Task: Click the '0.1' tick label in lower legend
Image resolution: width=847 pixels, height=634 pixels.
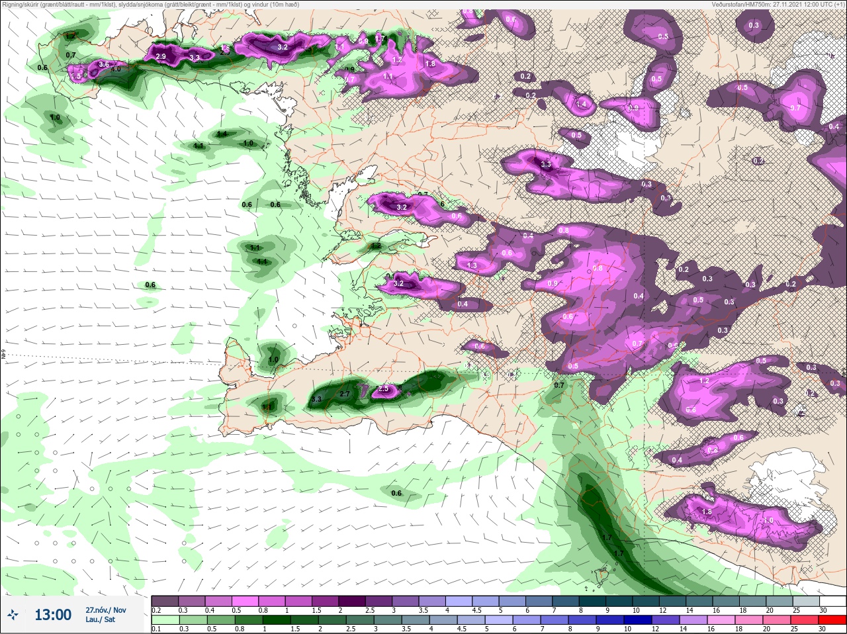Action: pyautogui.click(x=156, y=630)
